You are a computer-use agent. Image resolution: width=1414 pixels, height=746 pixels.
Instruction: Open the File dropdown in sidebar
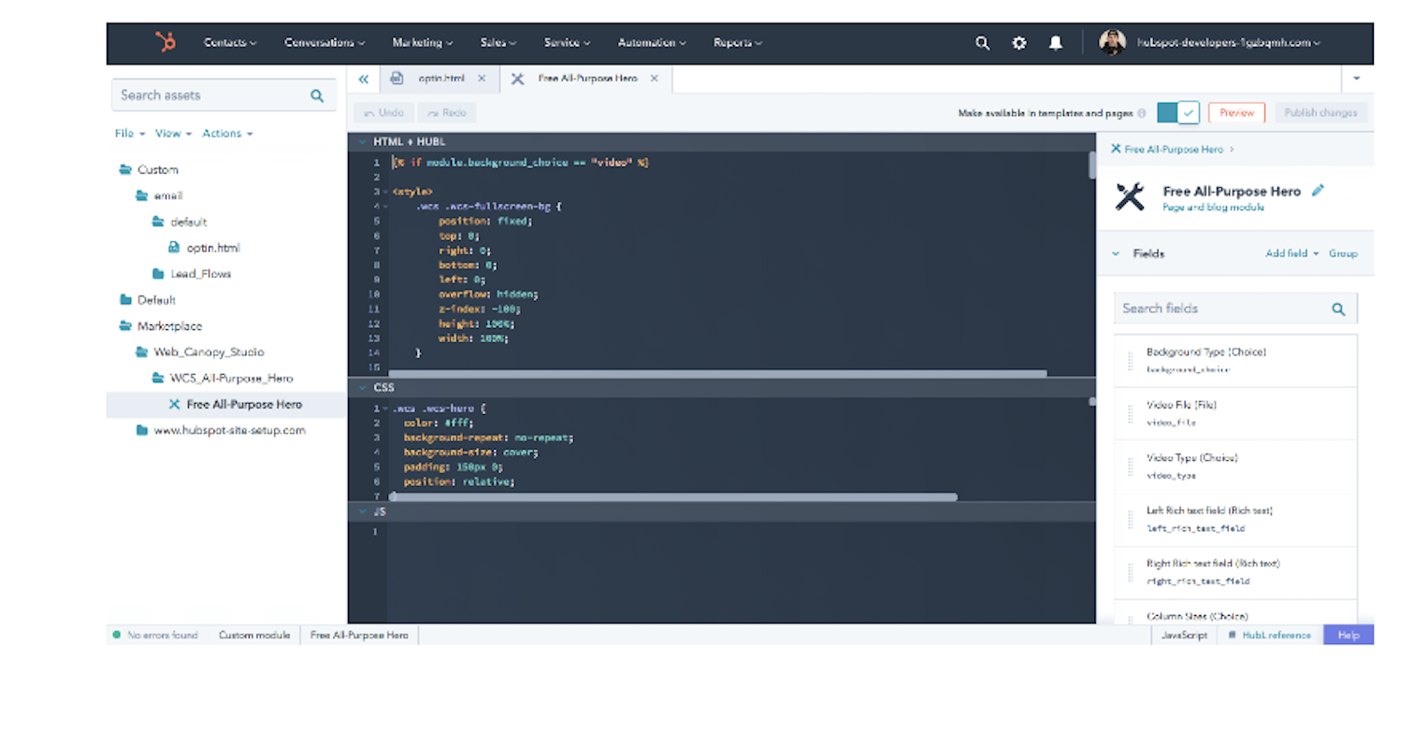[130, 134]
